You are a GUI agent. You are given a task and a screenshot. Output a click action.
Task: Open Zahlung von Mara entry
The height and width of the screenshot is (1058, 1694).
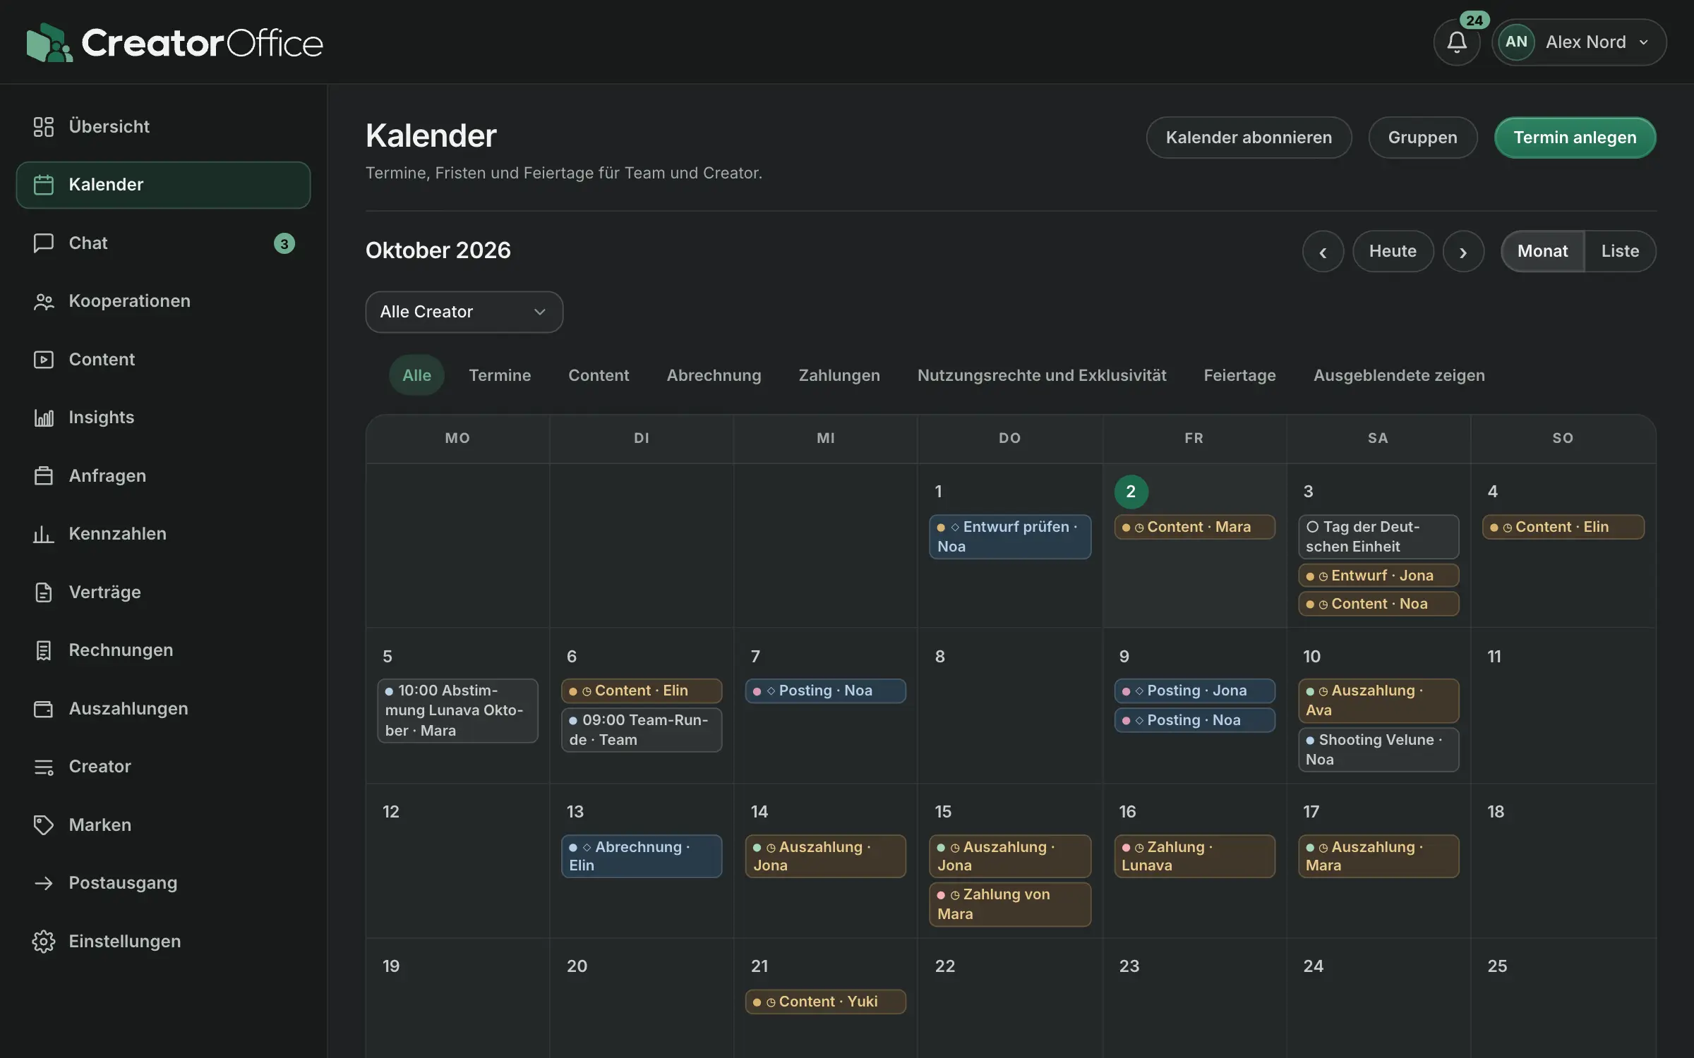[1009, 904]
